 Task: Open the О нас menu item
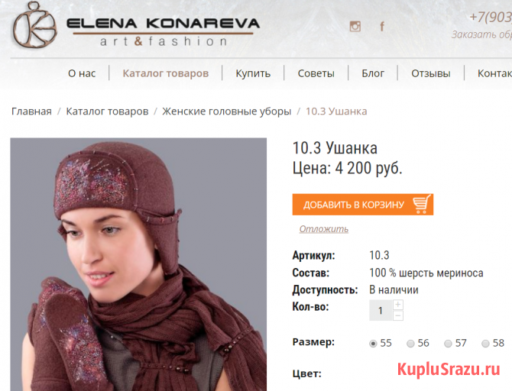click(x=82, y=73)
